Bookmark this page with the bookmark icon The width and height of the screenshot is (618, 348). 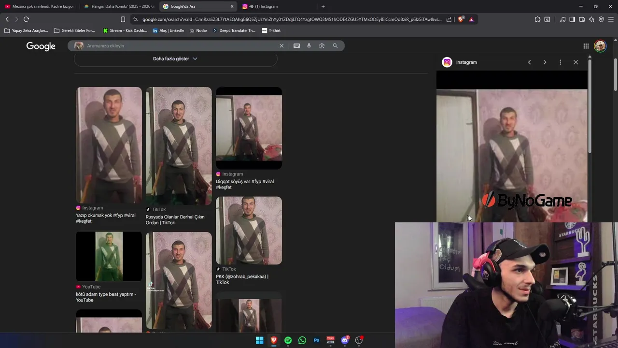[x=123, y=19]
